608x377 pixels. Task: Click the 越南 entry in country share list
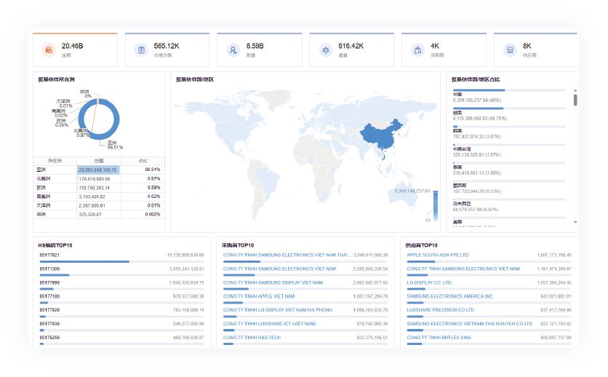(x=457, y=113)
